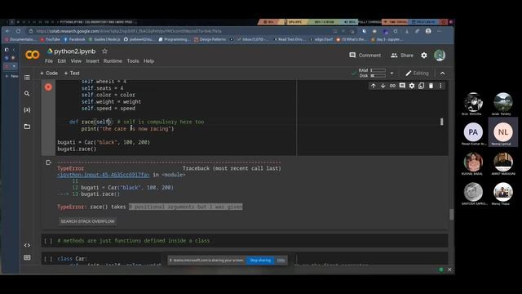
Task: Open the Editing mode dropdown
Action: point(417,73)
